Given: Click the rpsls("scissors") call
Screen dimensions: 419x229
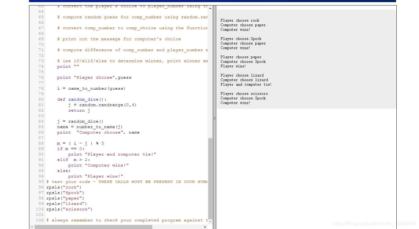Looking at the screenshot, I should [69, 209].
